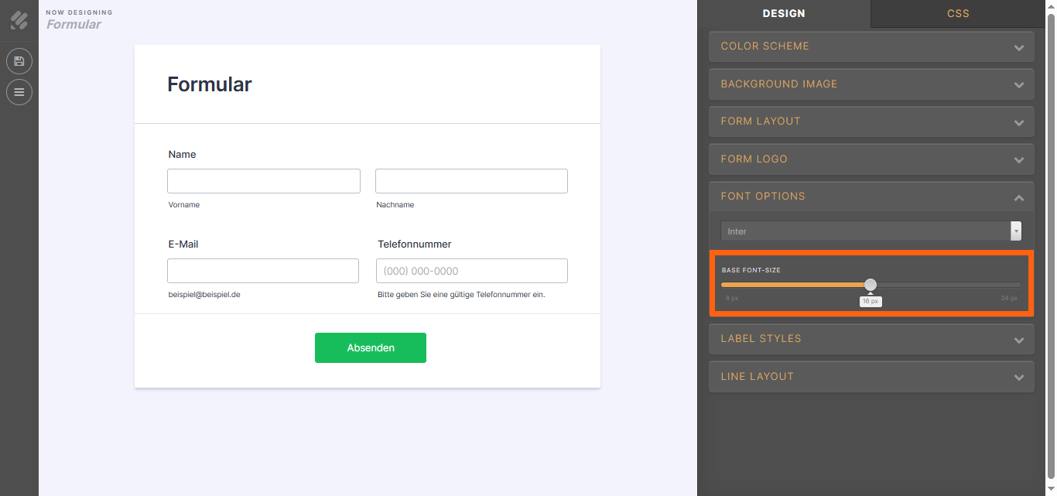Click the Jotform logo icon
This screenshot has width=1057, height=496.
[x=19, y=20]
